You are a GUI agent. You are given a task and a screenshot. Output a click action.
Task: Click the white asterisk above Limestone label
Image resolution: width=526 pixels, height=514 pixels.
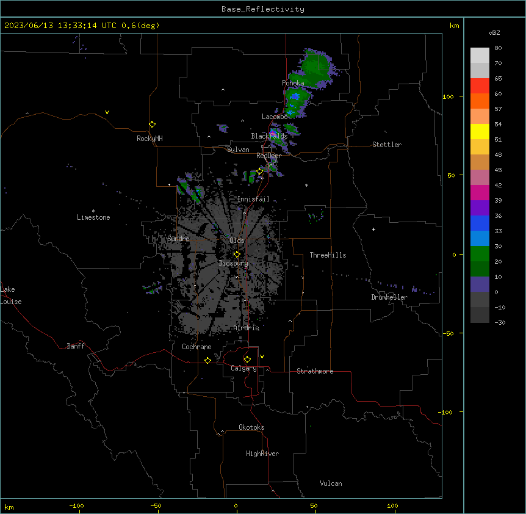93,211
